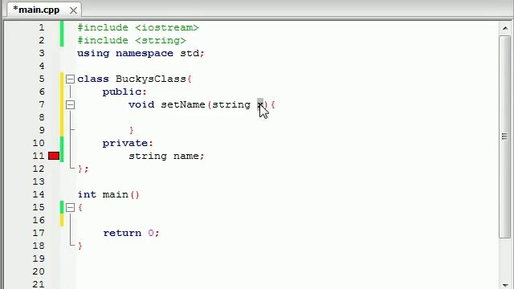Click the closing brace on line 9

click(132, 130)
